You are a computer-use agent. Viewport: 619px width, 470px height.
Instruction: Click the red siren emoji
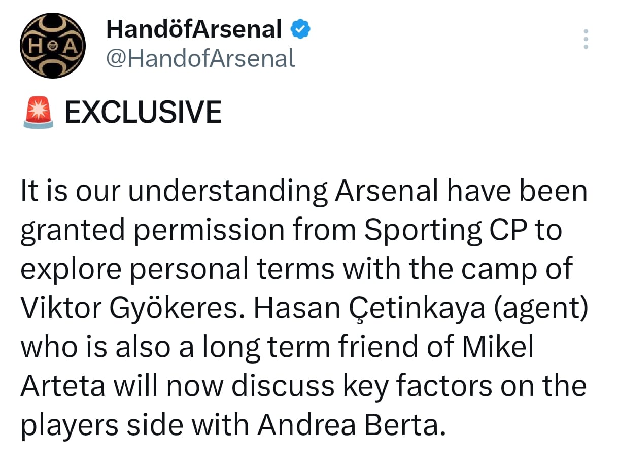(x=39, y=113)
